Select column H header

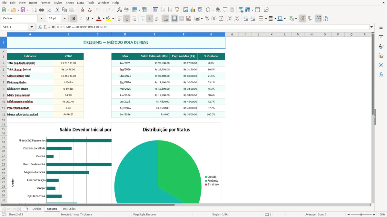click(x=232, y=34)
